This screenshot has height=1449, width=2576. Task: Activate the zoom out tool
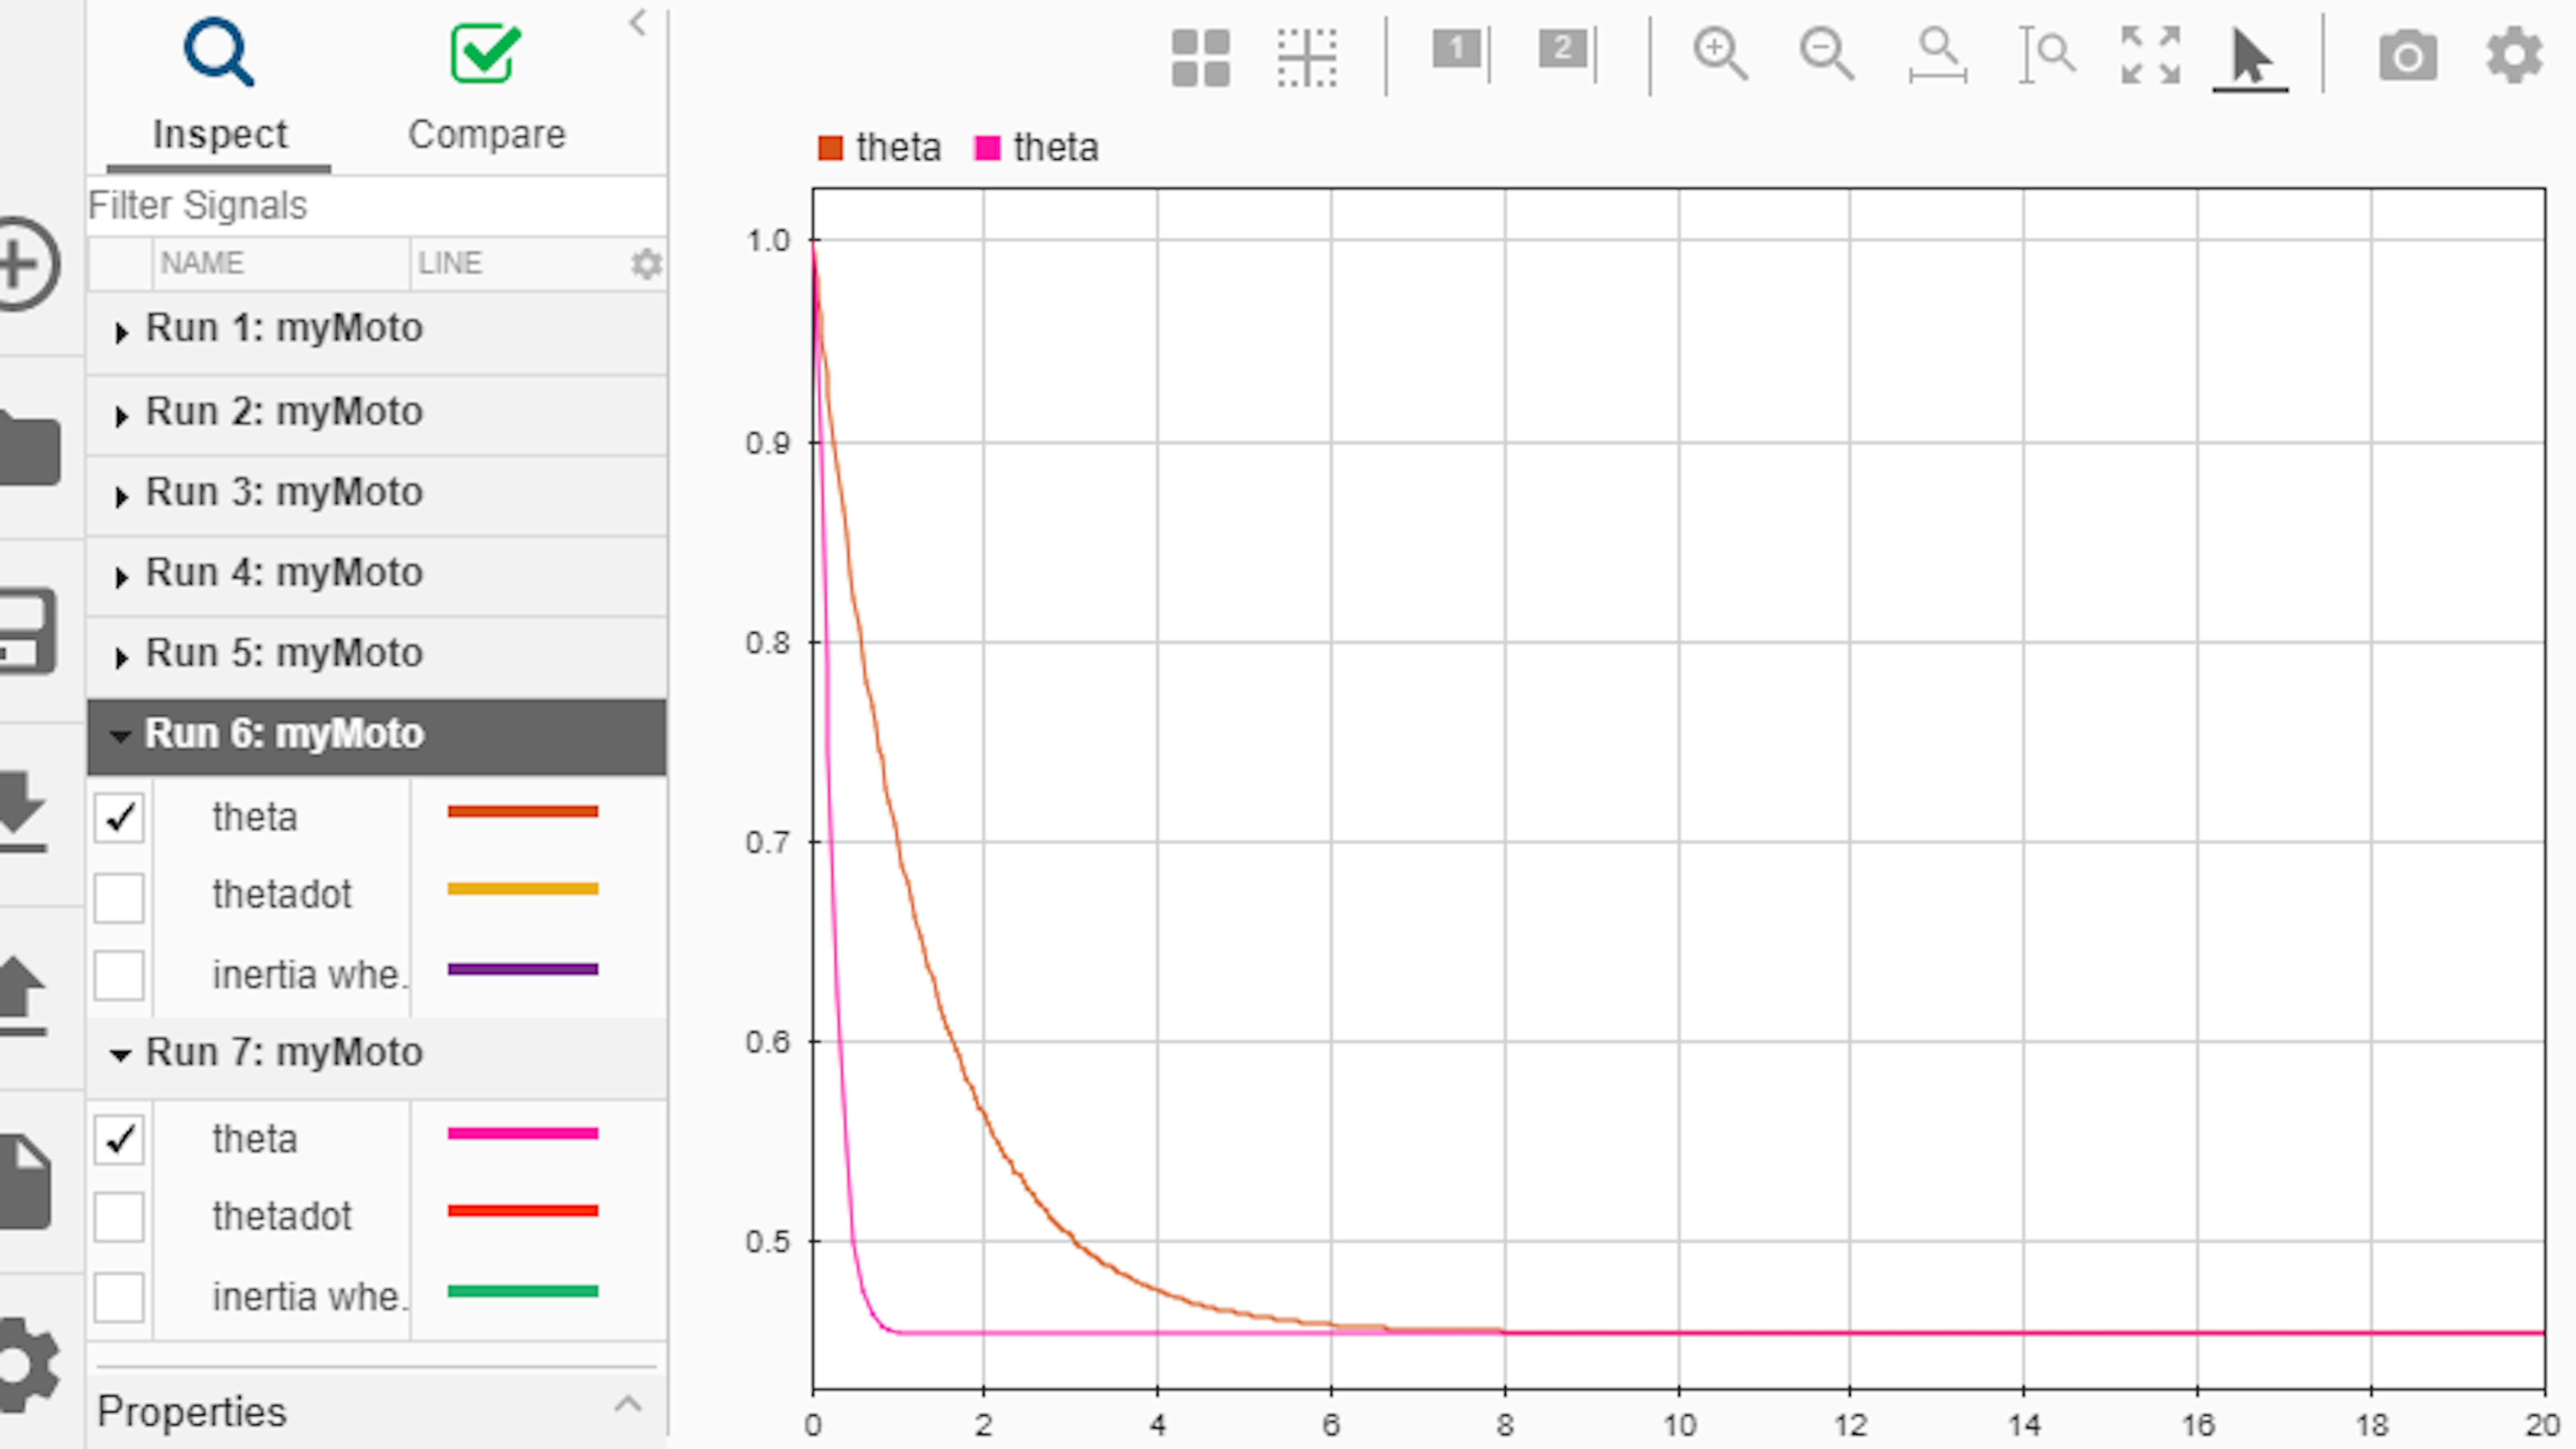(x=1826, y=54)
